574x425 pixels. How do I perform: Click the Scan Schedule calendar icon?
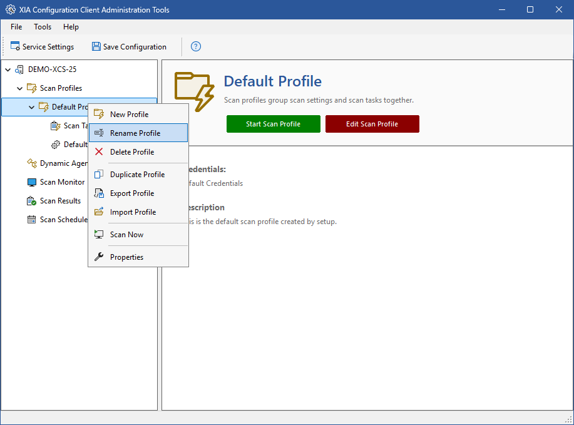click(x=32, y=220)
